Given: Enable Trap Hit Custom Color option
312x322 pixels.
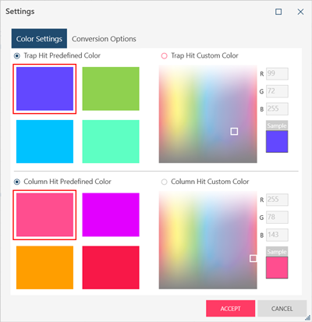Looking at the screenshot, I should (164, 55).
